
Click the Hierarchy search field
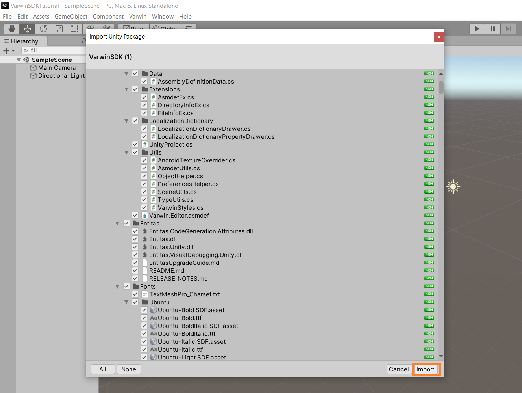[x=54, y=50]
